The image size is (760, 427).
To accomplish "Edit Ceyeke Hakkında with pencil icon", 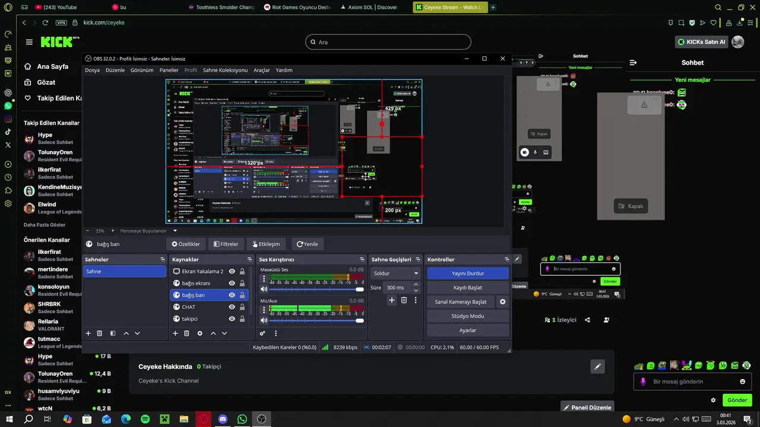I will pos(598,367).
